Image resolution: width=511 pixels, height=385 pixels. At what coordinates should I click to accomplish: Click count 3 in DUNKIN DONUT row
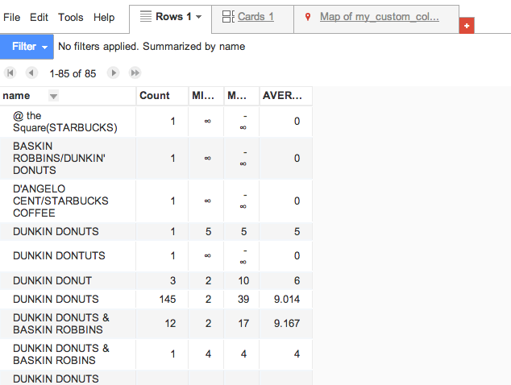pyautogui.click(x=172, y=281)
